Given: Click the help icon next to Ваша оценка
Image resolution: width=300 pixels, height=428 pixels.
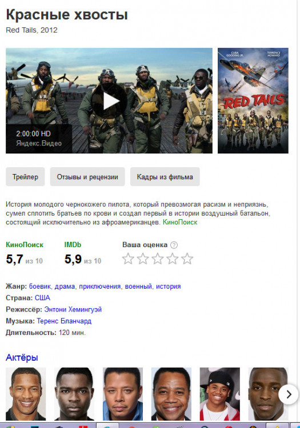Looking at the screenshot, I should (x=174, y=245).
